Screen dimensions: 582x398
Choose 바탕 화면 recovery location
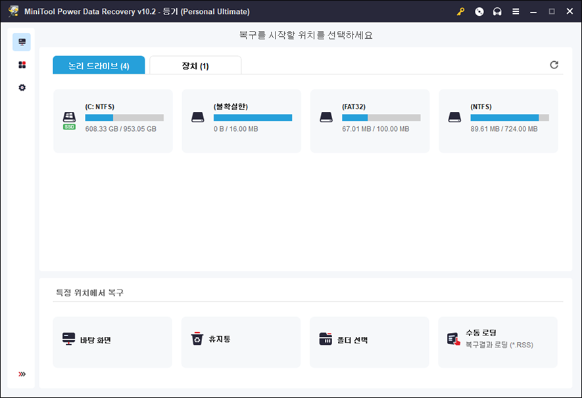(x=112, y=342)
